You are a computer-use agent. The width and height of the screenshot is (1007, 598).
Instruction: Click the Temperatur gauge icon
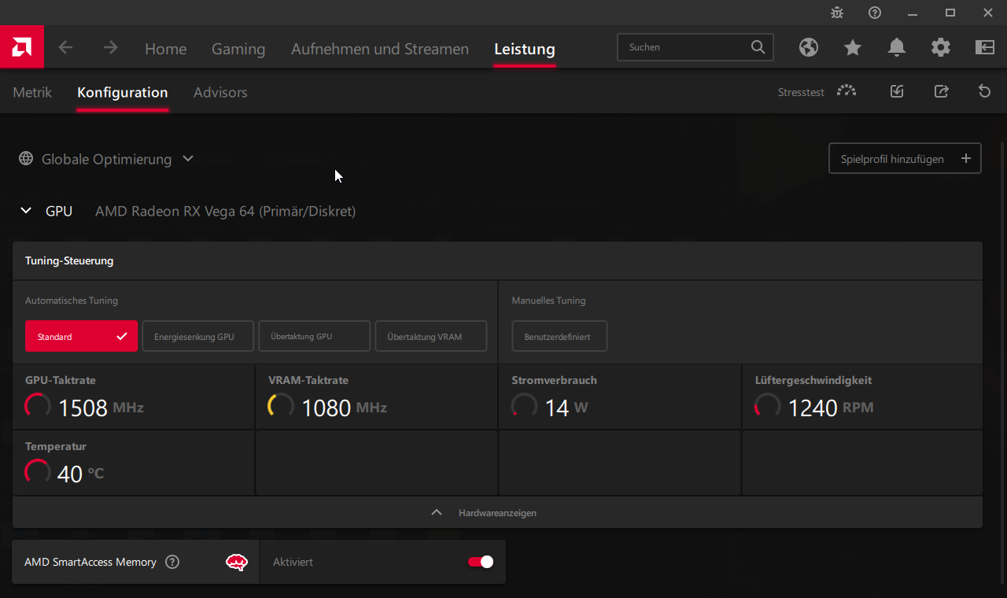(x=38, y=472)
